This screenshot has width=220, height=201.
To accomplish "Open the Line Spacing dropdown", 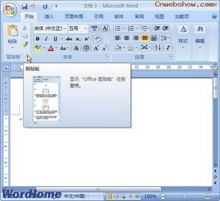I will click(165, 38).
